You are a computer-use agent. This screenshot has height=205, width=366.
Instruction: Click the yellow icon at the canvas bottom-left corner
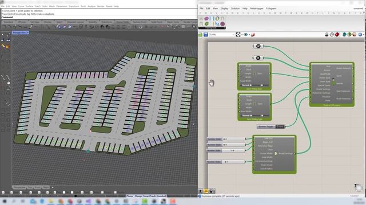pyautogui.click(x=206, y=191)
